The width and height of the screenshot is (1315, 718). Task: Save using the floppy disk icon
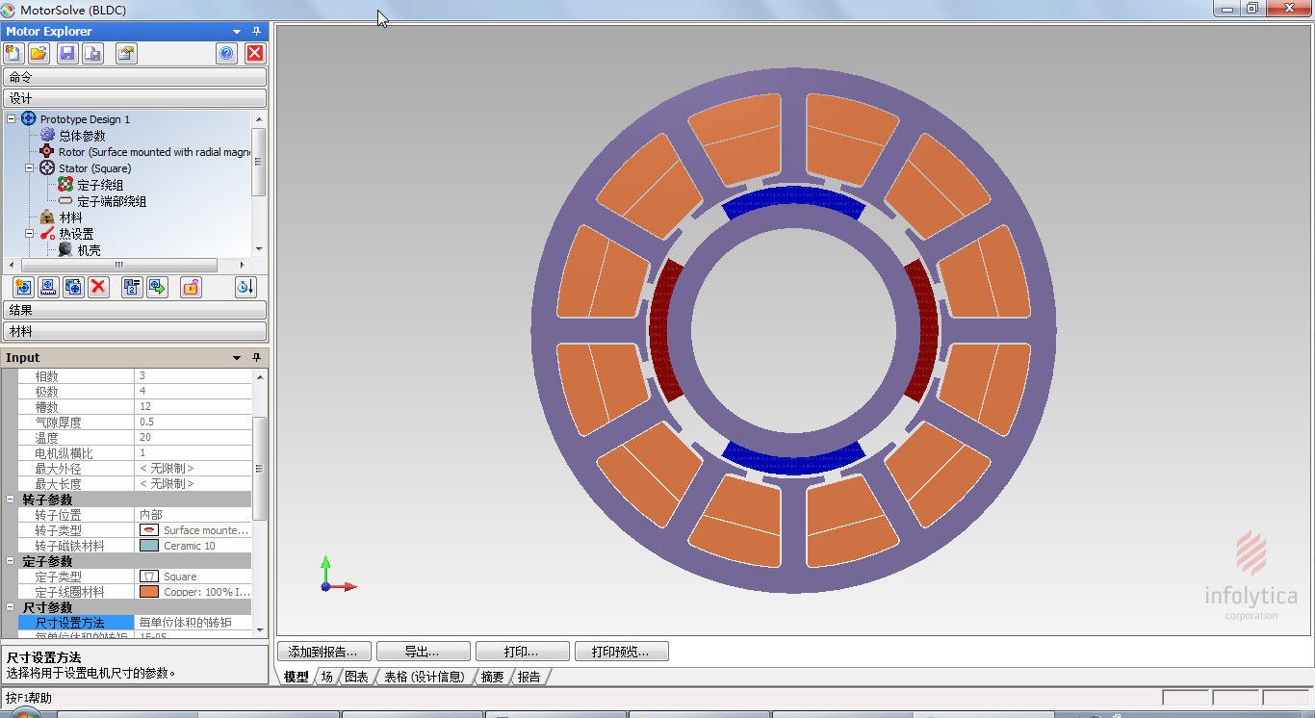(x=67, y=54)
